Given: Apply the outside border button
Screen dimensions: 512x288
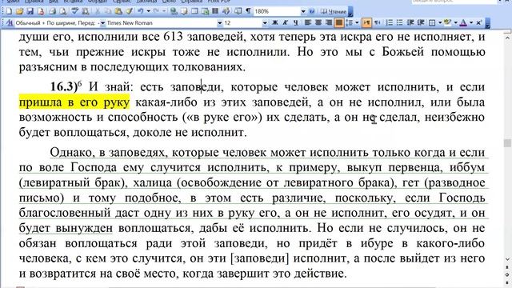Looking at the screenshot, I should [x=432, y=22].
